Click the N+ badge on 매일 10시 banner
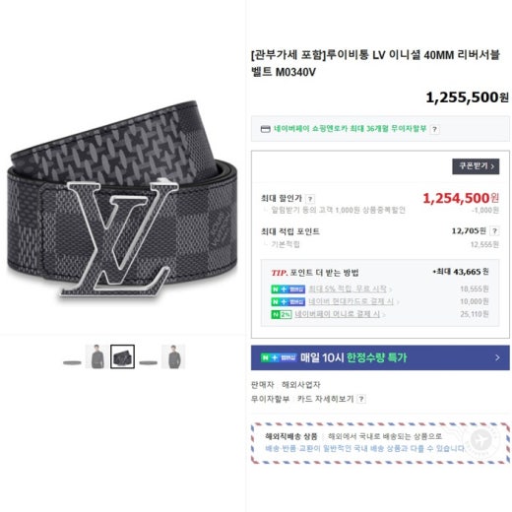 [x=279, y=357]
